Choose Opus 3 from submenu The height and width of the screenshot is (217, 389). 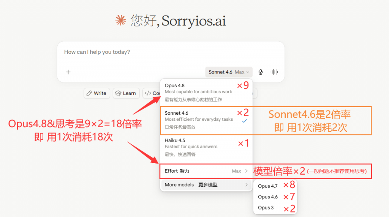click(x=266, y=208)
